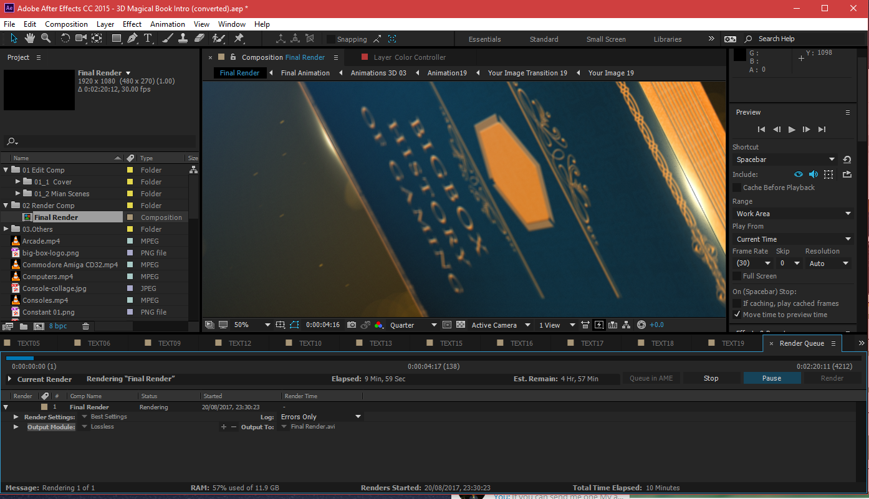Open the Log Errors Only dropdown

pyautogui.click(x=320, y=417)
